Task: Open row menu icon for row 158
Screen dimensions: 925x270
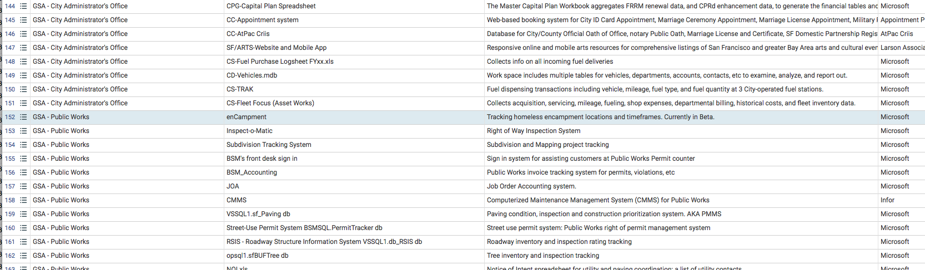Action: (x=23, y=200)
